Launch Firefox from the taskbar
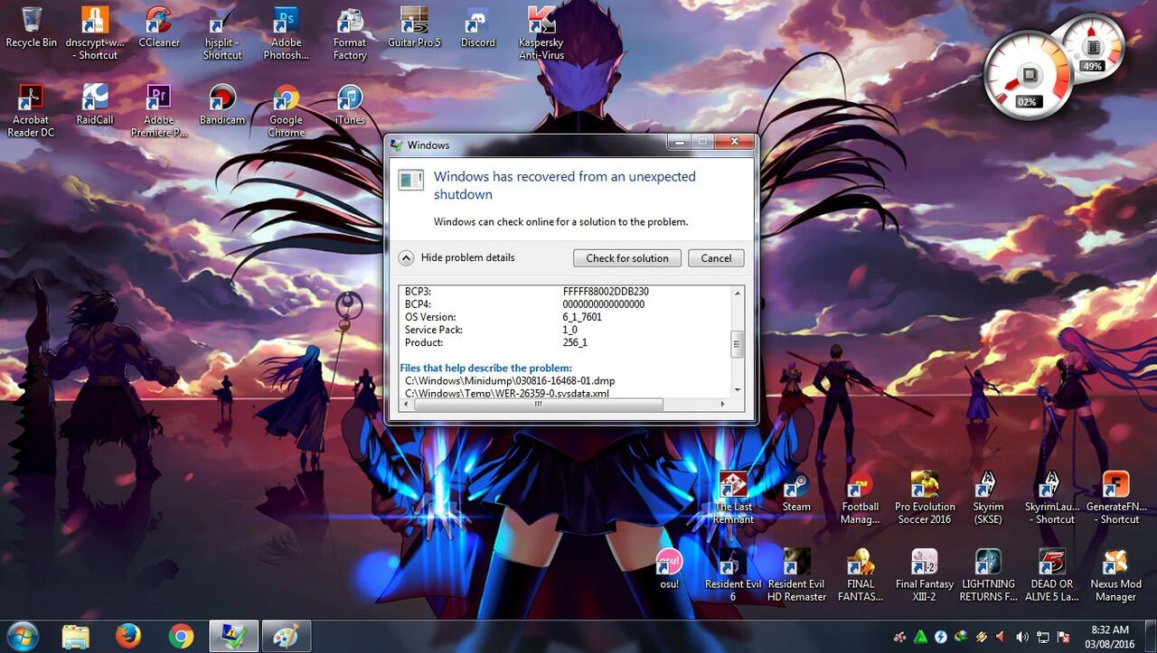The height and width of the screenshot is (653, 1157). [128, 637]
